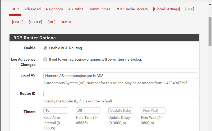212x131 pixels.
Task: Focus the Local AS input field
Action: [x=121, y=76]
